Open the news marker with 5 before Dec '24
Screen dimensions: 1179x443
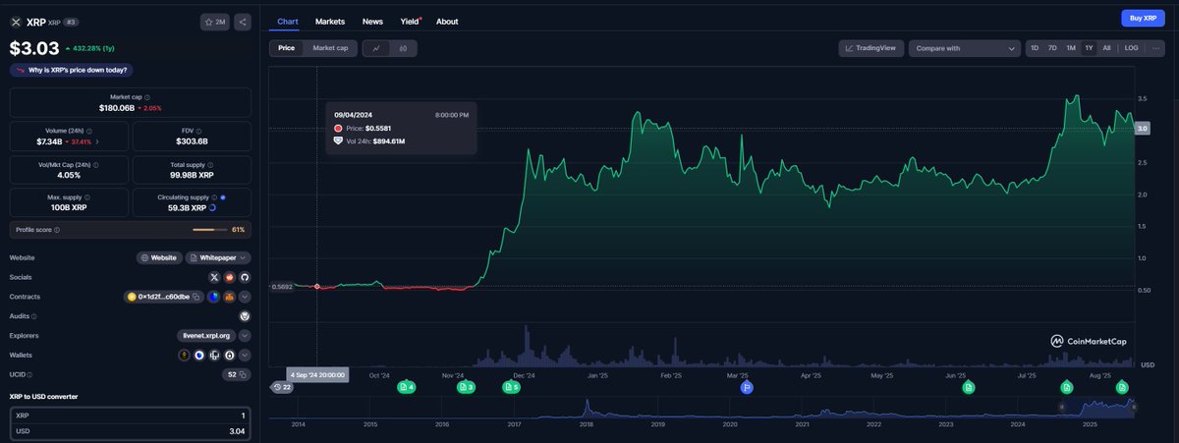click(511, 387)
